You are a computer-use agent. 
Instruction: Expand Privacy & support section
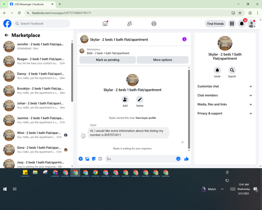(225, 113)
